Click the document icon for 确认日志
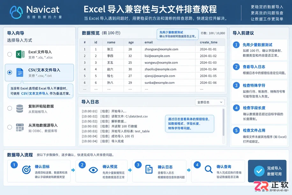Viewport: 292px width, 195px height. click(x=149, y=169)
